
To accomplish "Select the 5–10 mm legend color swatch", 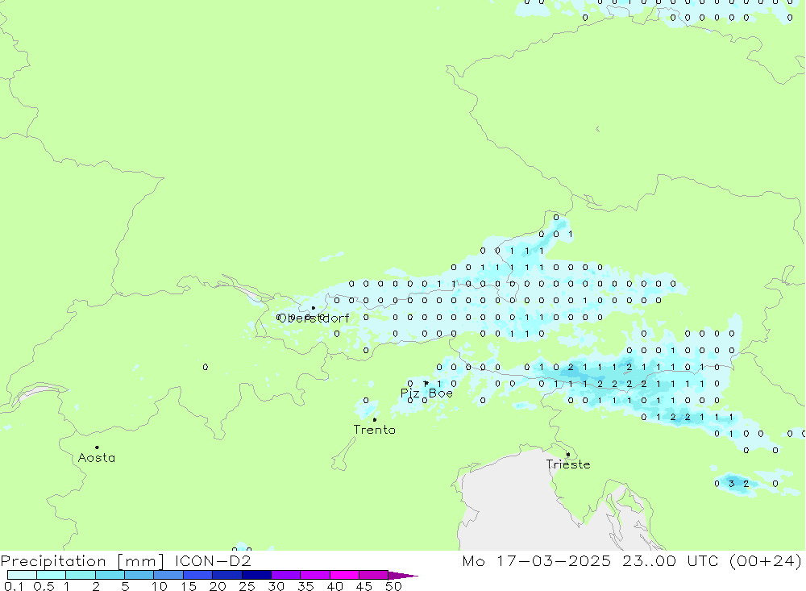I will pos(139,575).
